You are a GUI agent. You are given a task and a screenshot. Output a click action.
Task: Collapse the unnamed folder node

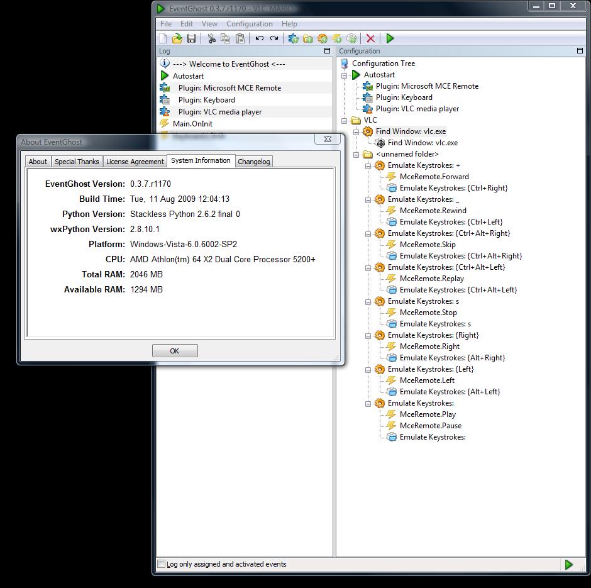[x=356, y=155]
